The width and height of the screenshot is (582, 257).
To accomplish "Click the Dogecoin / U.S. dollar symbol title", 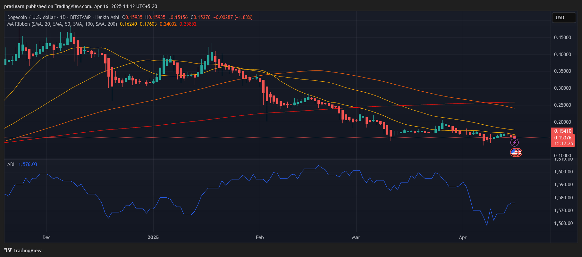I will [x=31, y=17].
